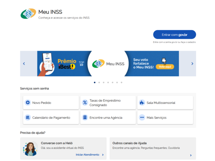Open Calendário de Pagamento

point(51,117)
